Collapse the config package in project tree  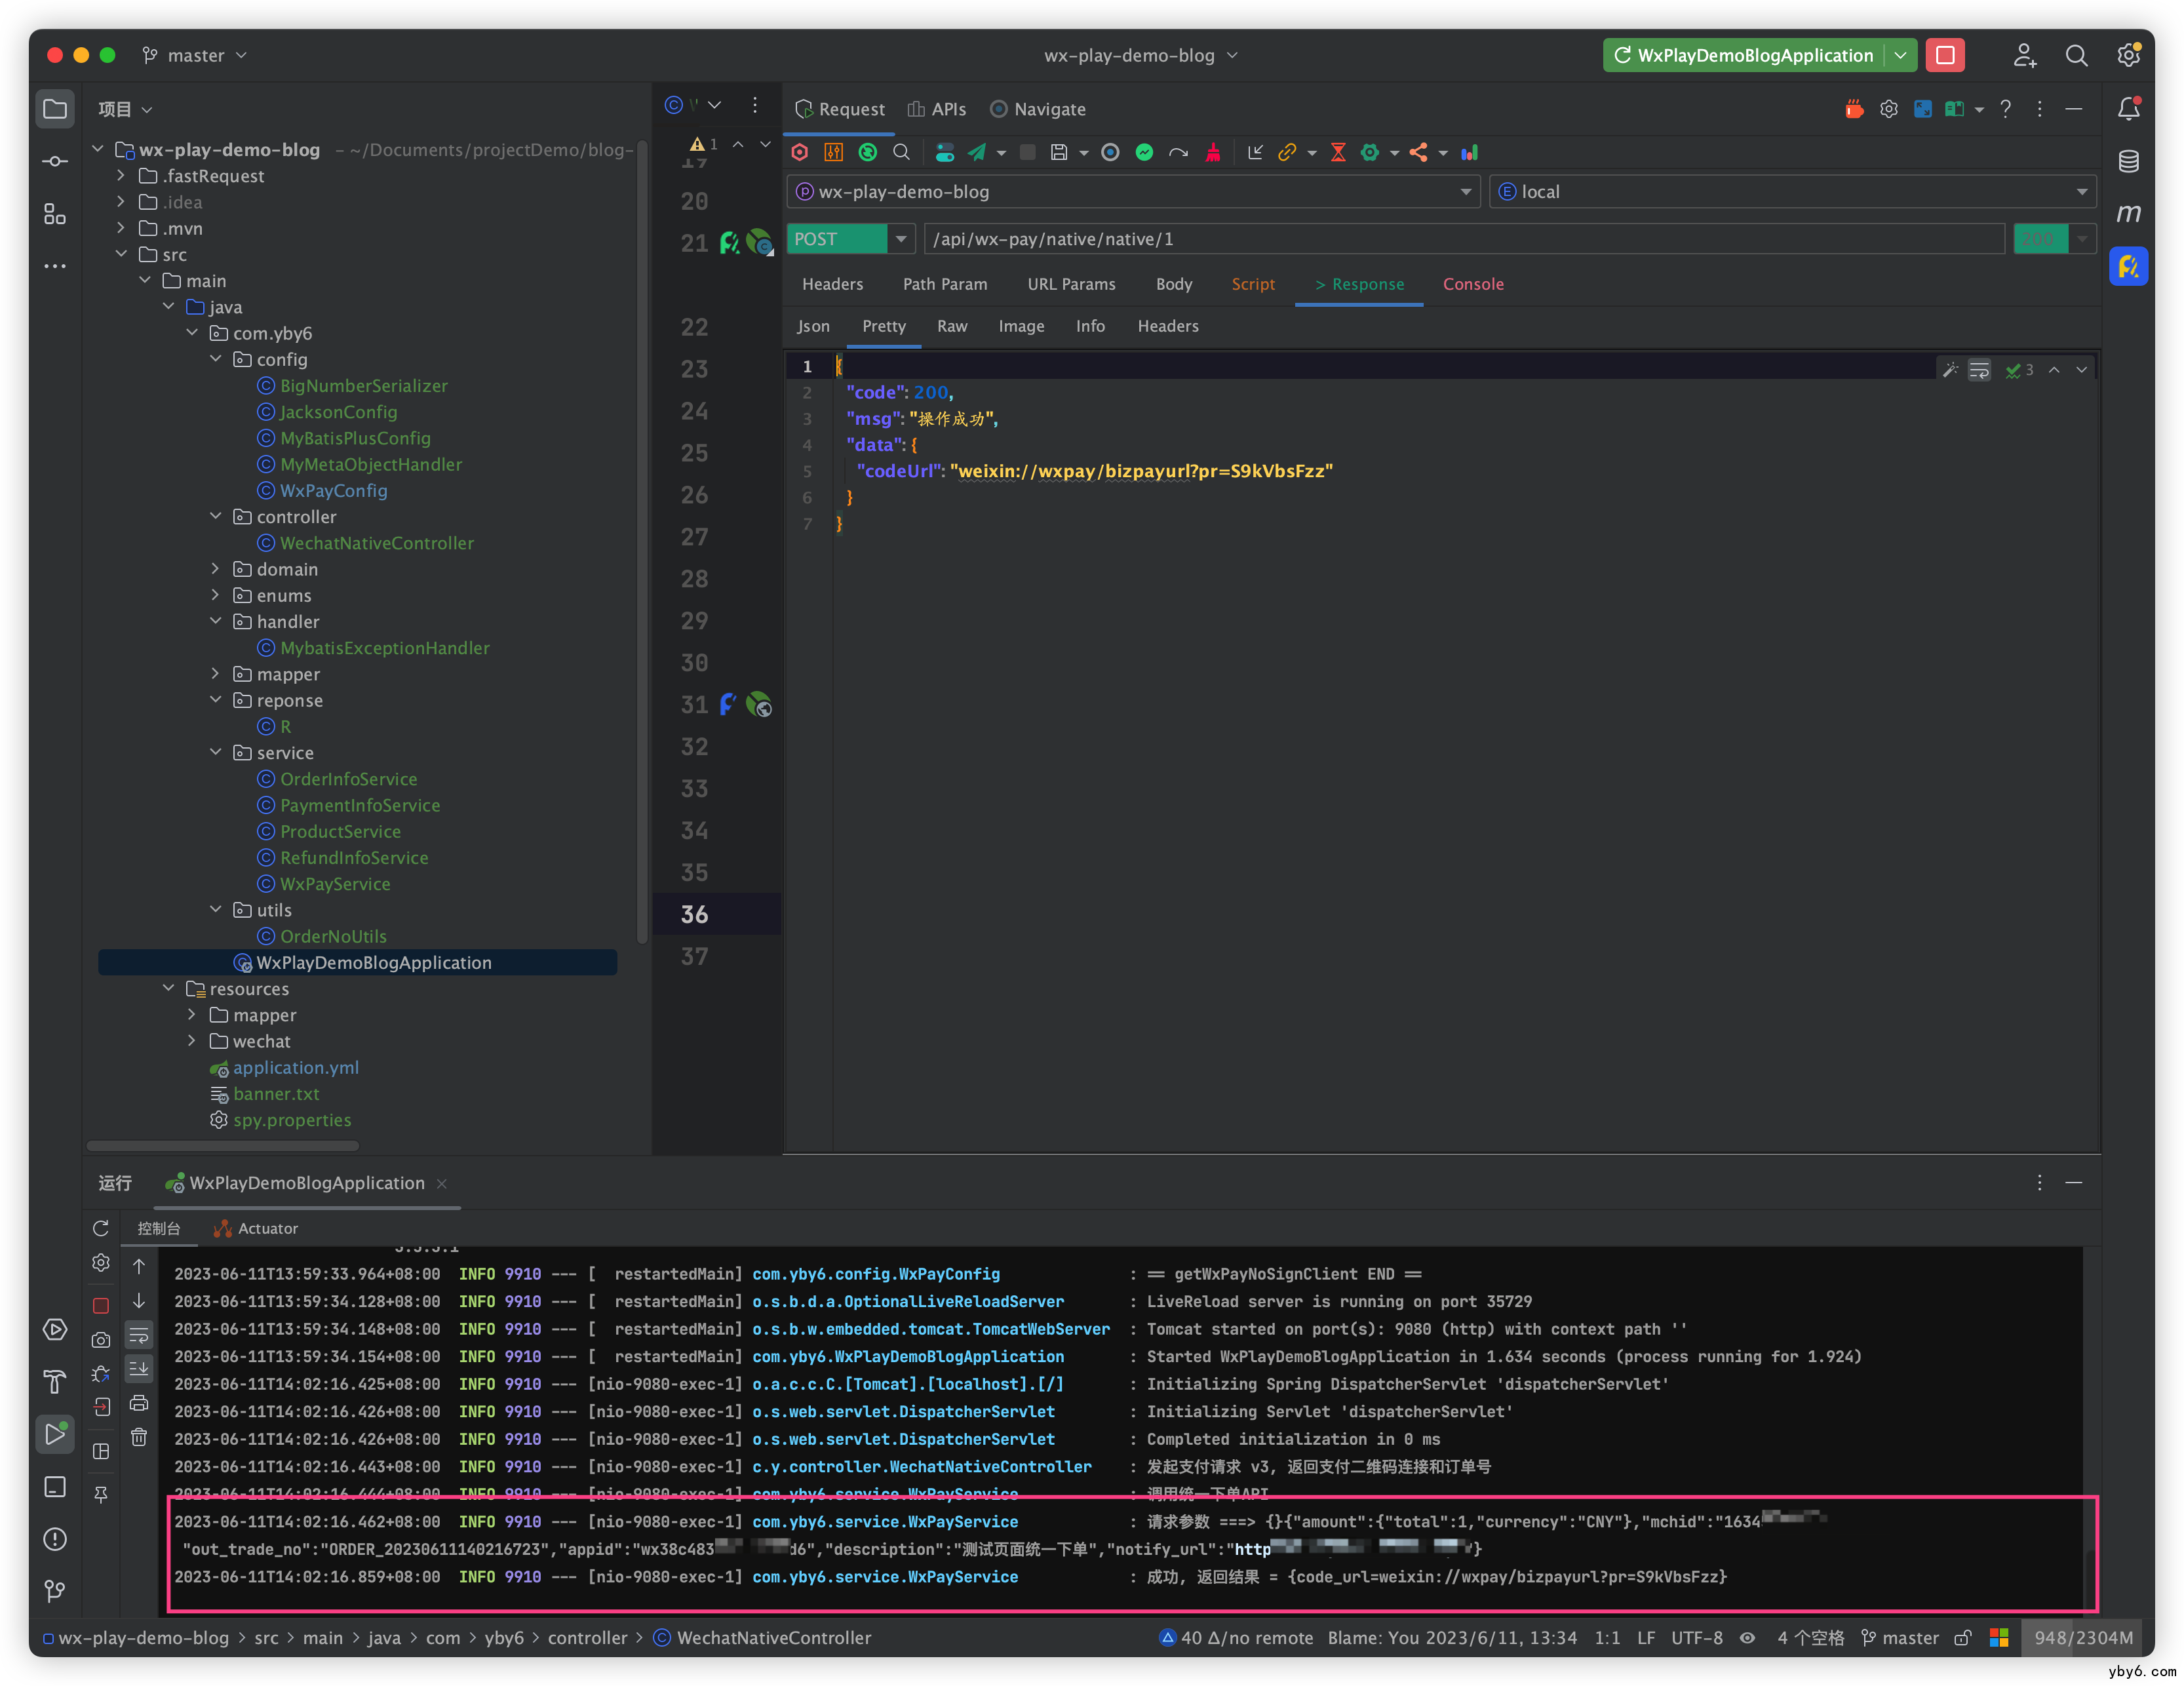pyautogui.click(x=215, y=358)
